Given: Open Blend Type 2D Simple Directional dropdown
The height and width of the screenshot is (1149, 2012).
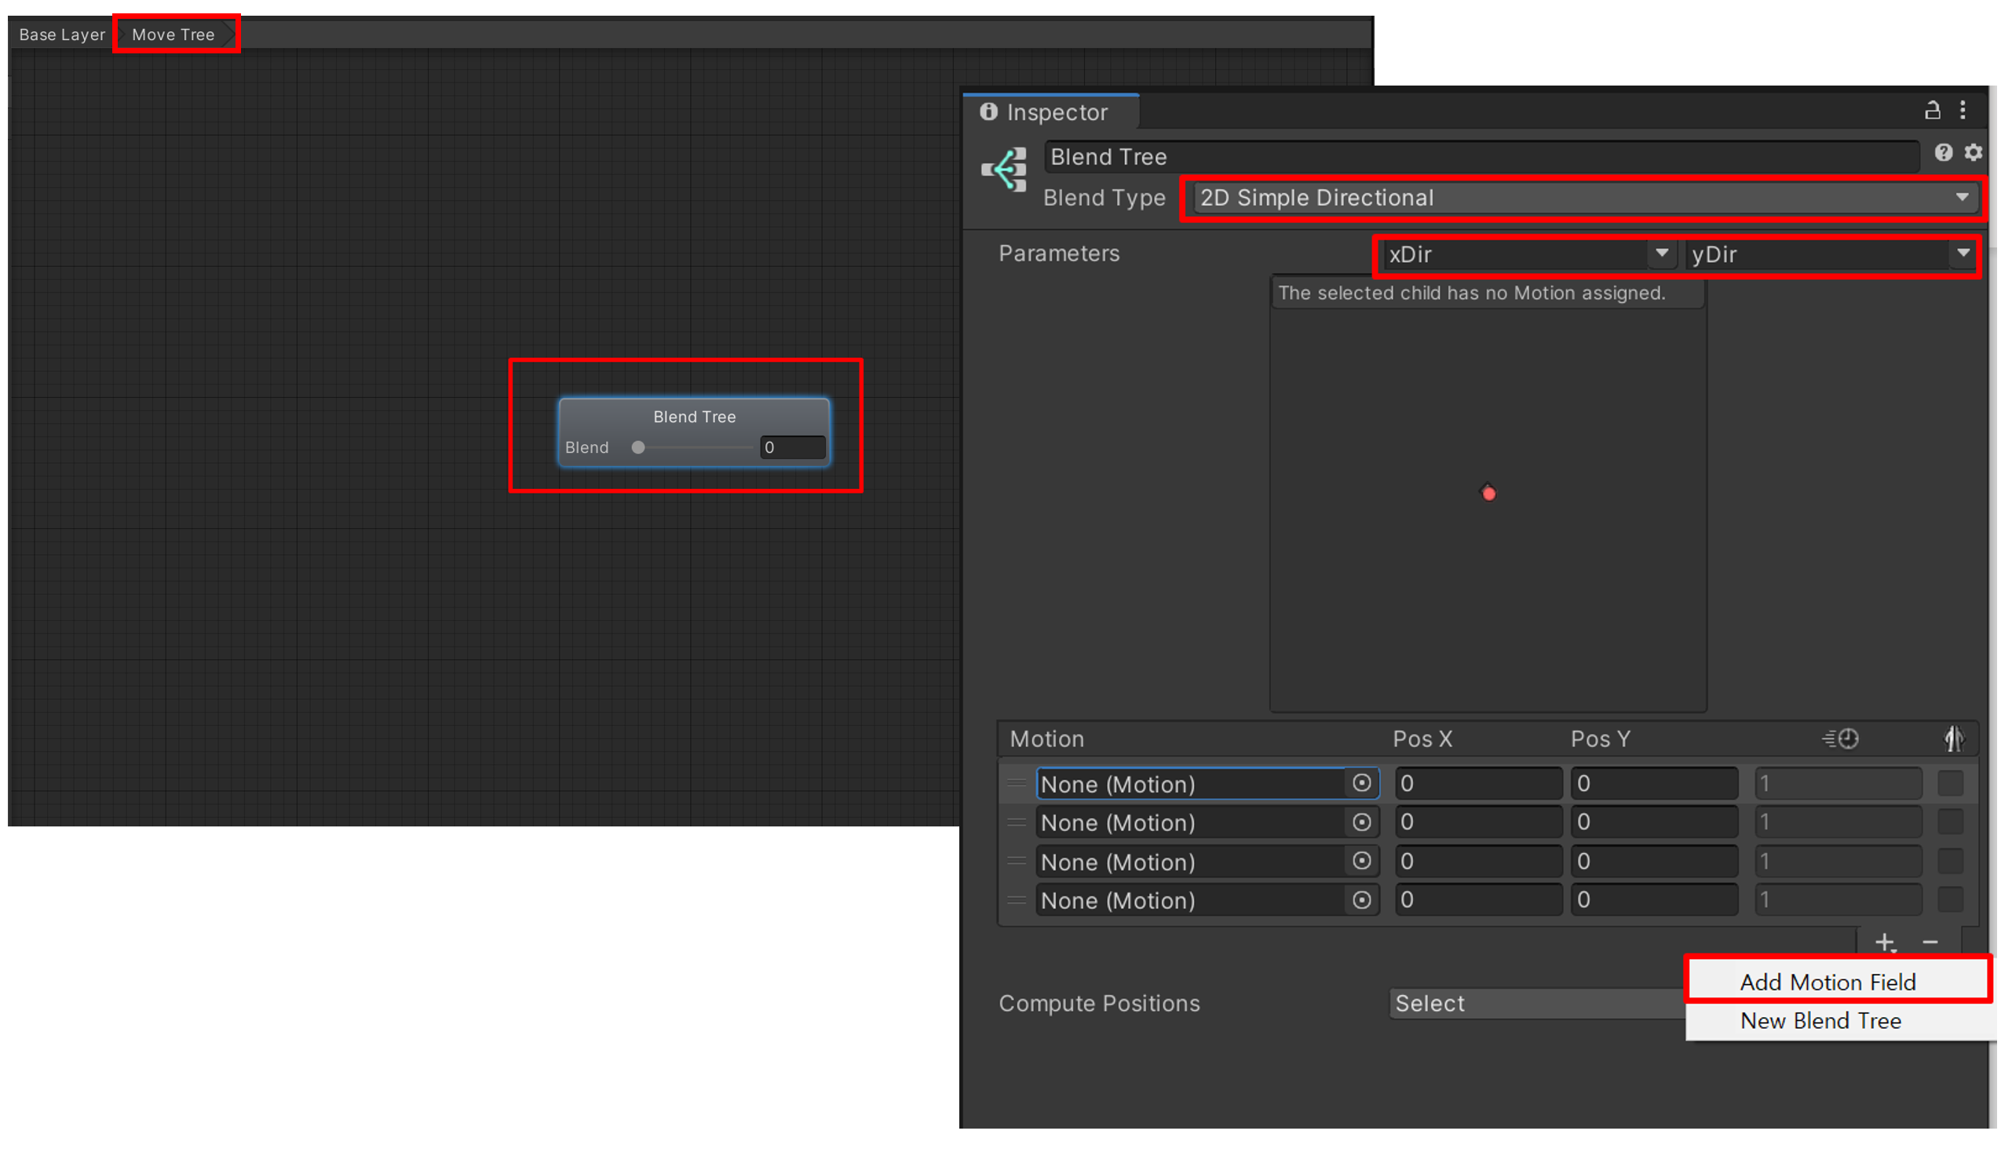Looking at the screenshot, I should [x=1581, y=197].
